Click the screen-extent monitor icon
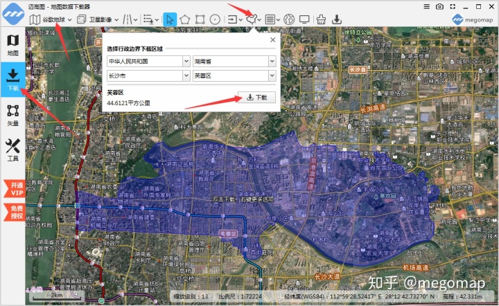The image size is (499, 306). click(304, 19)
